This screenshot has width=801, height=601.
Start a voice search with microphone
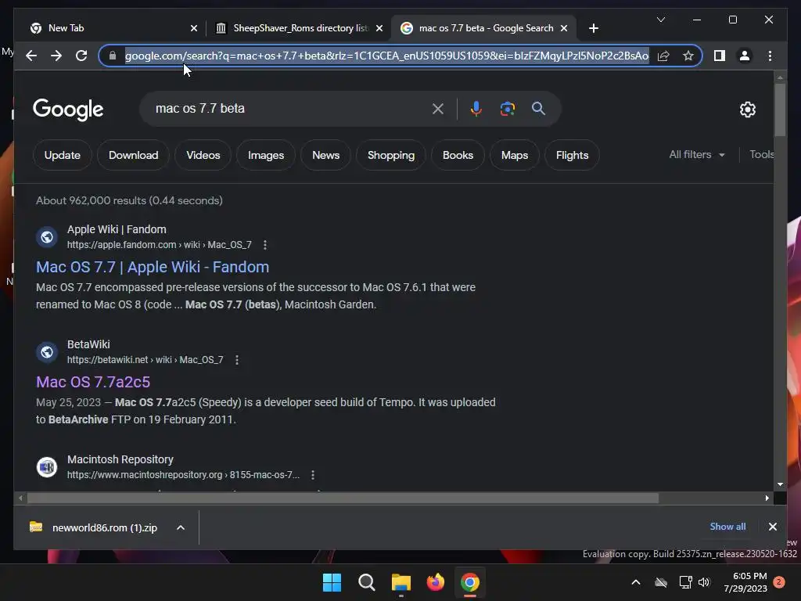[476, 109]
